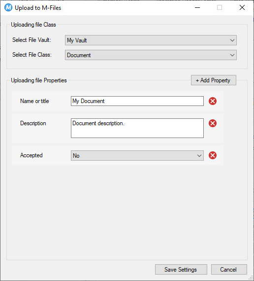Click the + Add Property button

point(214,80)
